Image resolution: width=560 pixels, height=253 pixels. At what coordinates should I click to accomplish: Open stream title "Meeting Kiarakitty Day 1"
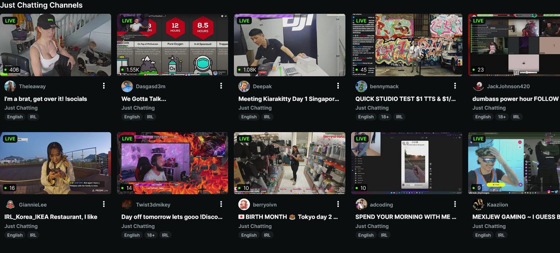coord(289,99)
